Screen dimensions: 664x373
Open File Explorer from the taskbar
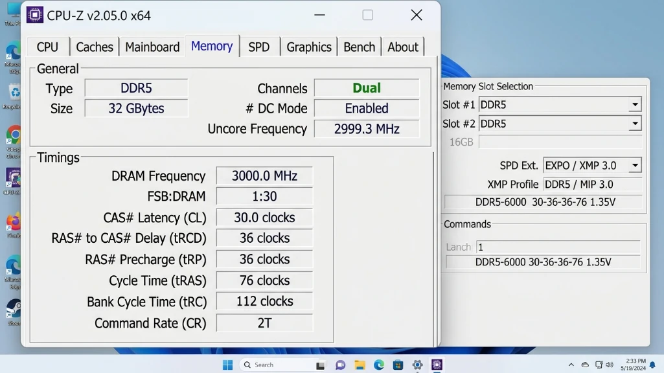point(360,365)
